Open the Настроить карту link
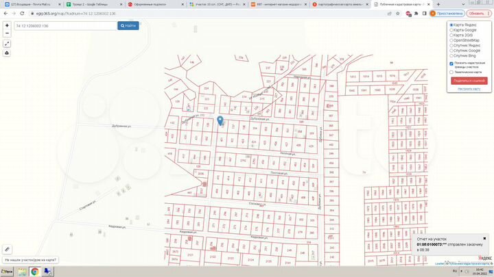The height and width of the screenshot is (277, 494). click(469, 89)
